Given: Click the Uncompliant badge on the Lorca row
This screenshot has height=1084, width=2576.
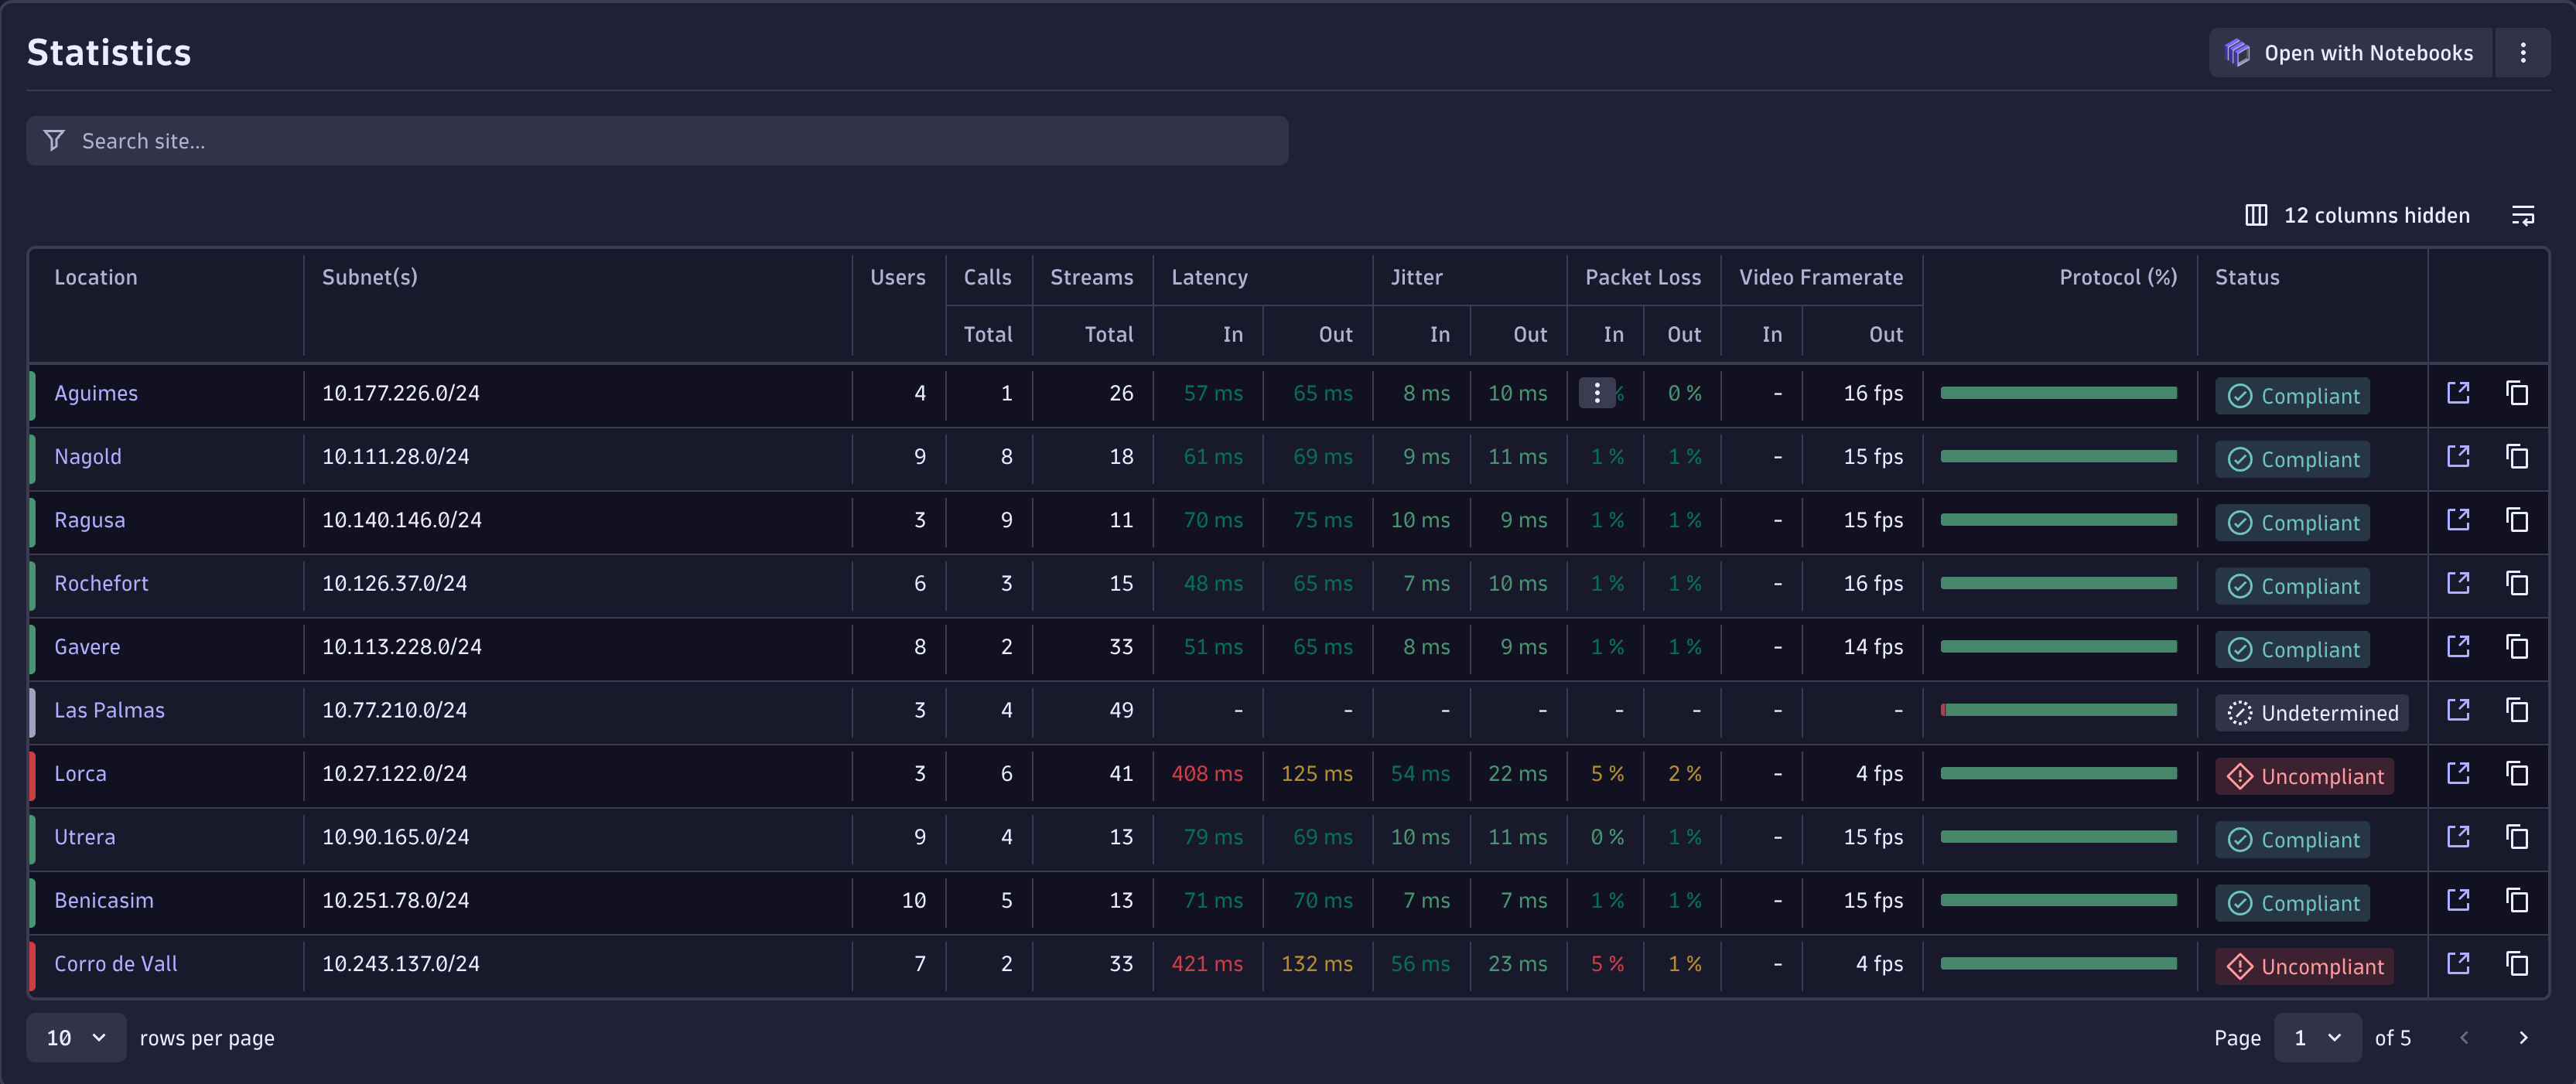Looking at the screenshot, I should (x=2304, y=776).
